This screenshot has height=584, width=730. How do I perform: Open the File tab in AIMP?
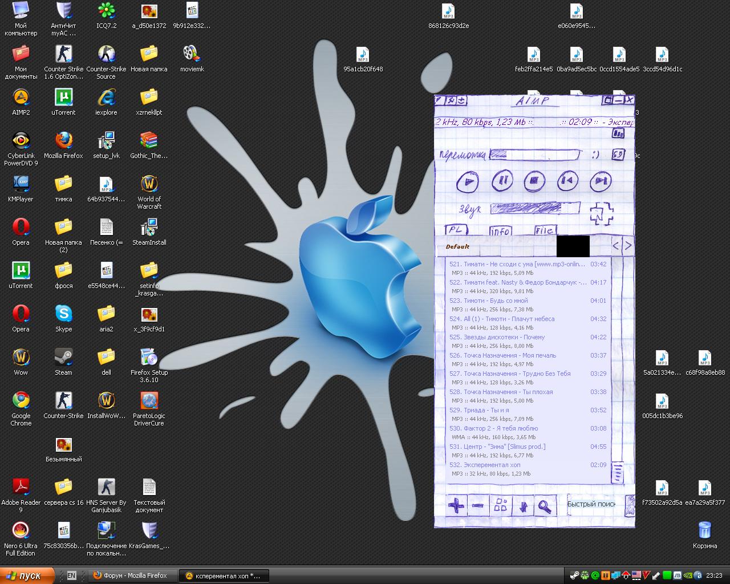pyautogui.click(x=545, y=230)
